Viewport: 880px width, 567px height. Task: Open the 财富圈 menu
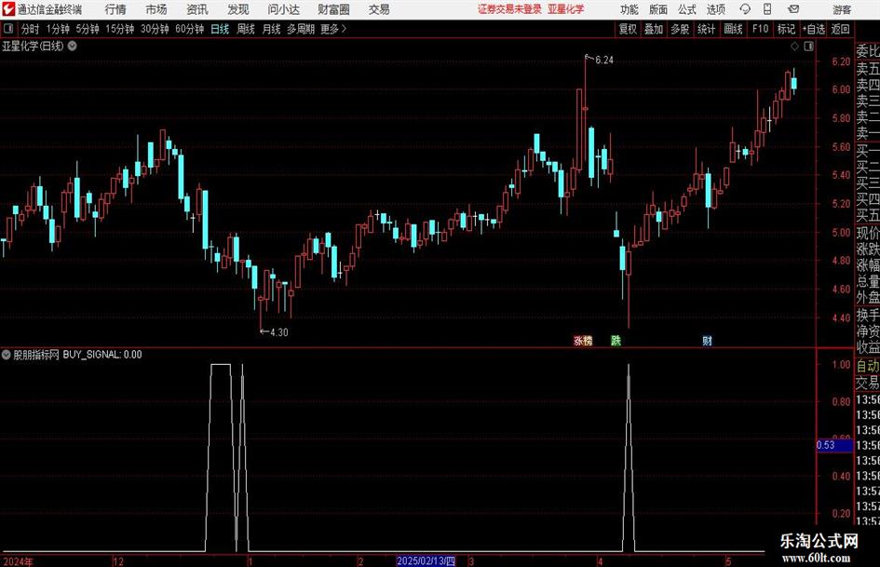333,9
